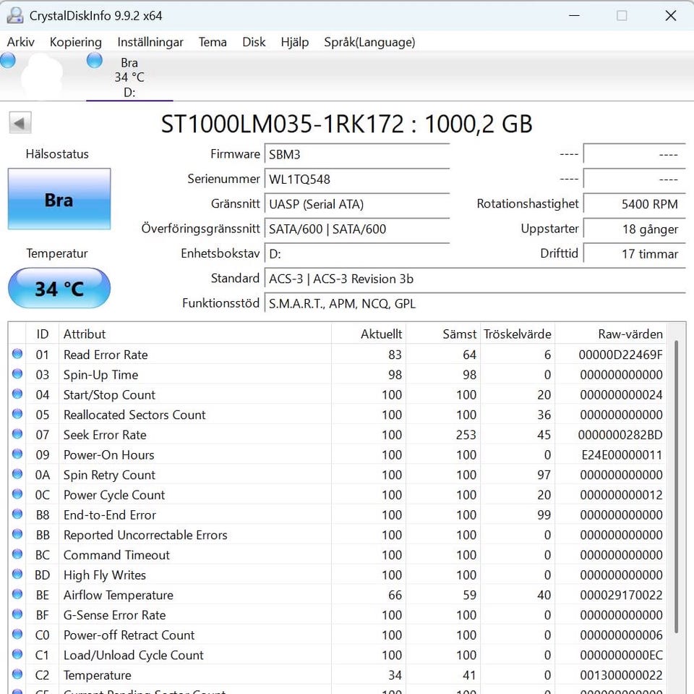Go to previous disk with back arrow
Screen dimensions: 694x694
[20, 123]
